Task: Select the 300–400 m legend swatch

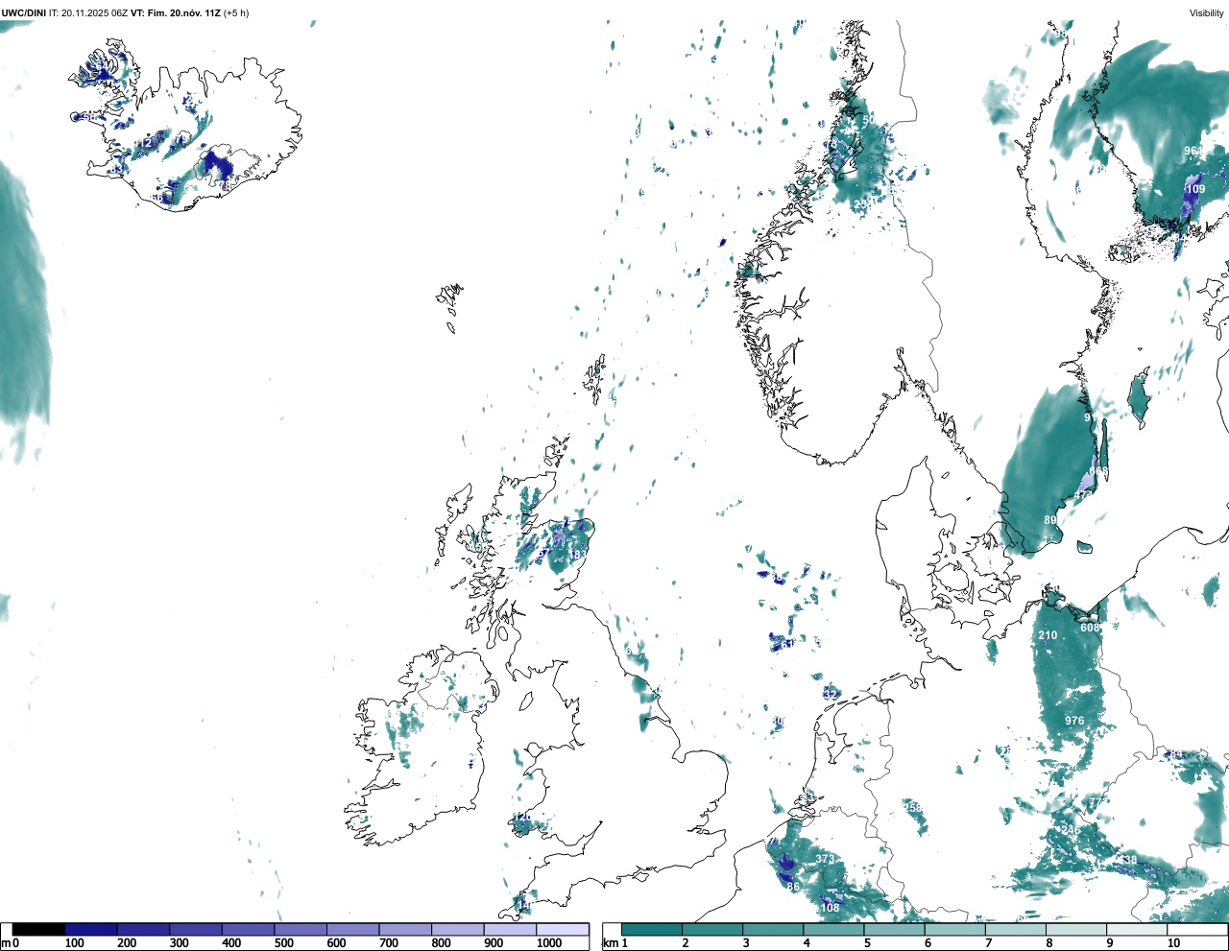Action: click(196, 929)
